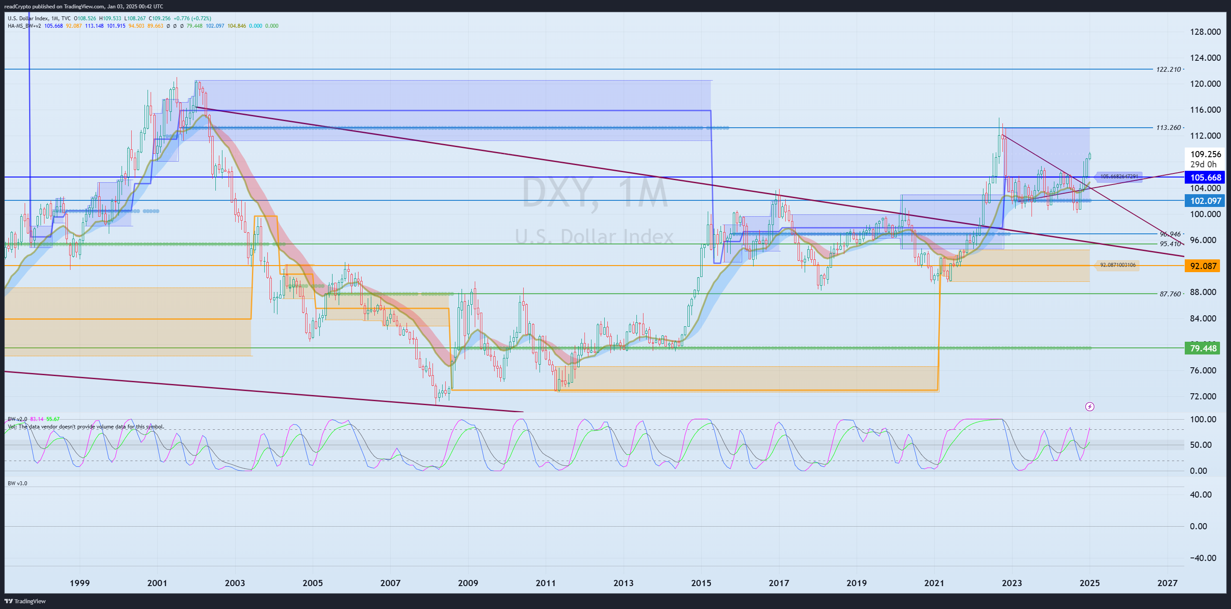Click the 1999 year label on the time axis
The height and width of the screenshot is (609, 1231).
[79, 583]
